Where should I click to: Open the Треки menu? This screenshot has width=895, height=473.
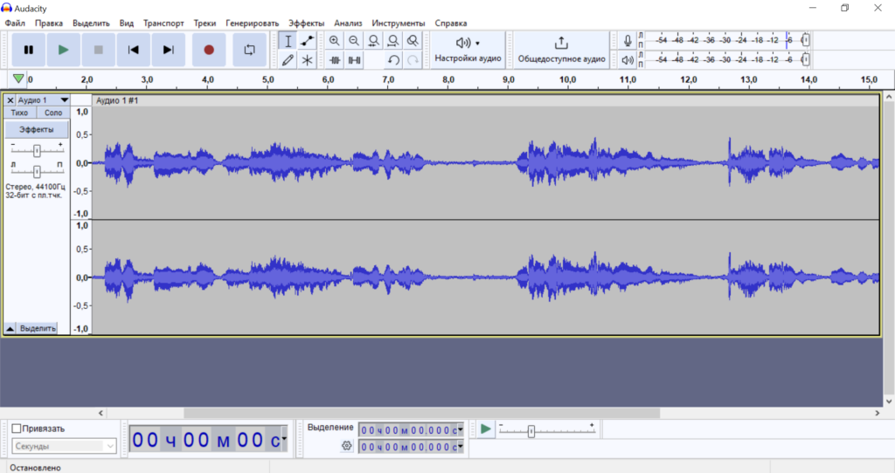pos(205,24)
